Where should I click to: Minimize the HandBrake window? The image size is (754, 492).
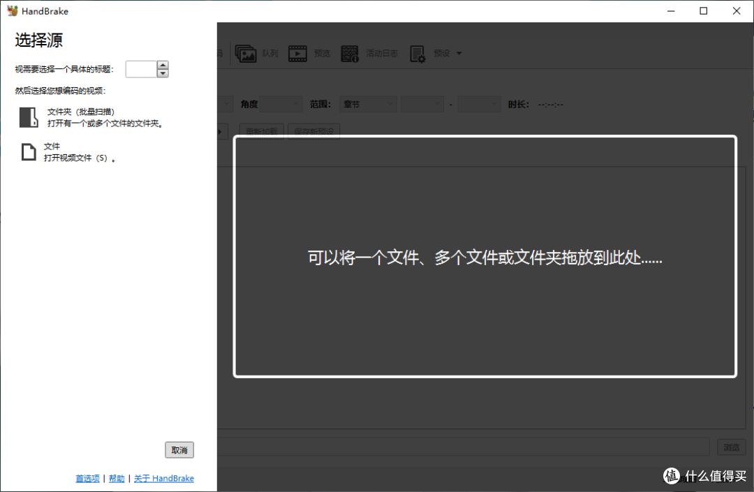[x=671, y=10]
